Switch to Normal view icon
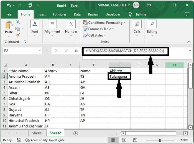The height and width of the screenshot is (144, 194). [113, 140]
